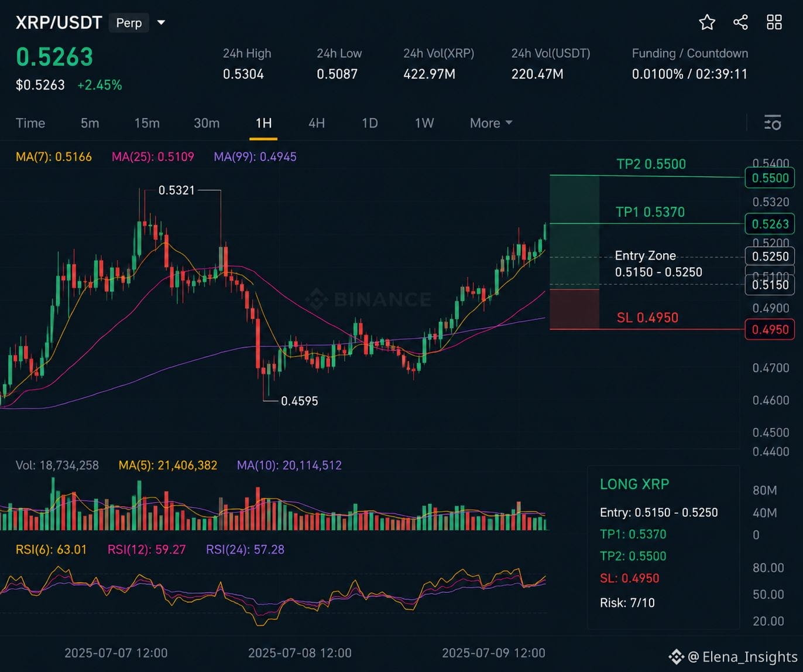This screenshot has height=672, width=803.
Task: Expand the XRP/USDT pair selector arrow
Action: click(161, 23)
